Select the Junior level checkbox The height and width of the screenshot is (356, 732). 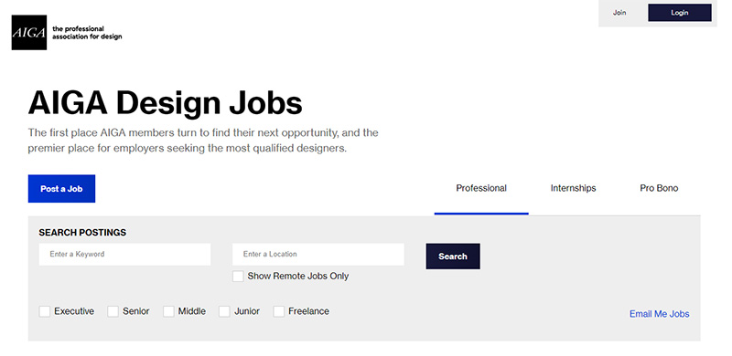pos(224,311)
